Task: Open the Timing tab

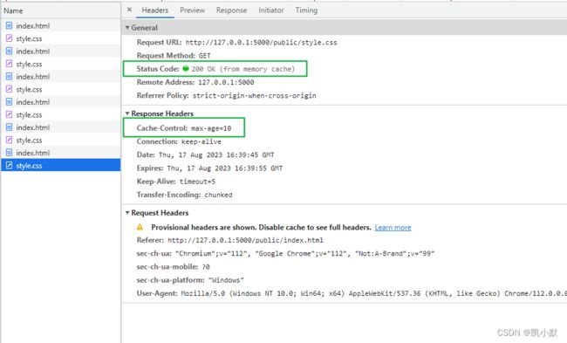Action: [306, 10]
